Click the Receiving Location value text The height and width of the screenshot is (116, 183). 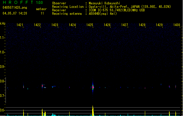[130, 7]
